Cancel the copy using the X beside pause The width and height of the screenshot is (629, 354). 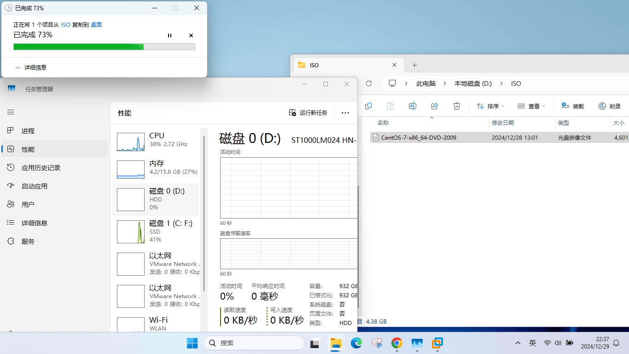click(x=191, y=35)
